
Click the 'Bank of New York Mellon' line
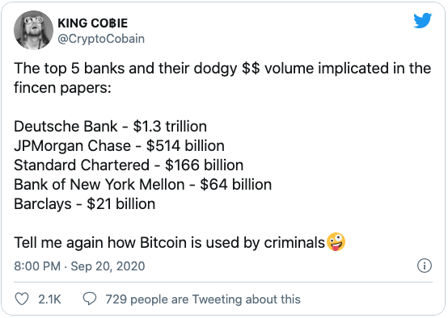(x=143, y=185)
